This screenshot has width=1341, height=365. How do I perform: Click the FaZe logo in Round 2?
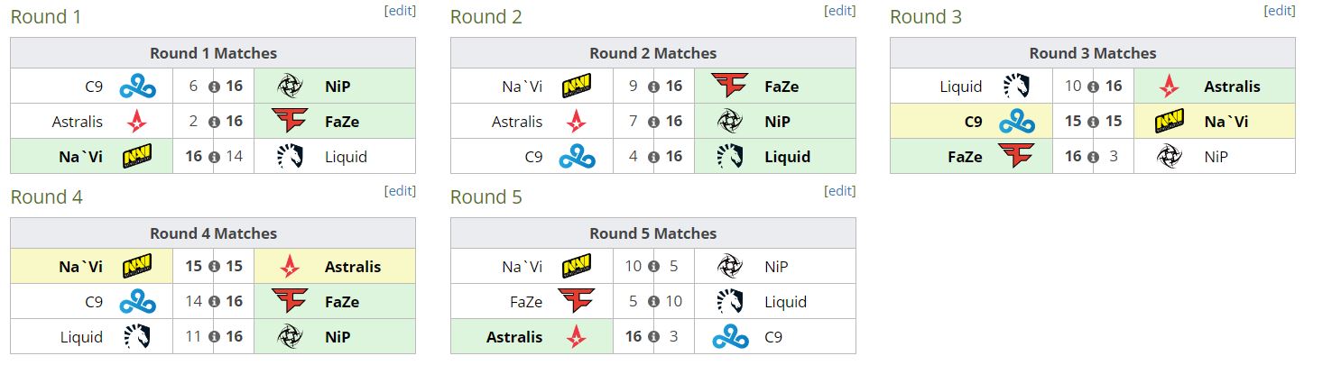click(730, 87)
